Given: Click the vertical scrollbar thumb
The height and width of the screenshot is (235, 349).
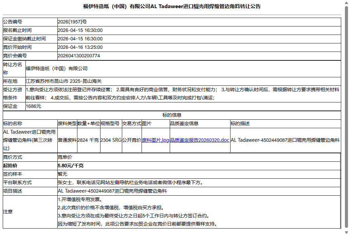Looking at the screenshot, I should (x=346, y=117).
